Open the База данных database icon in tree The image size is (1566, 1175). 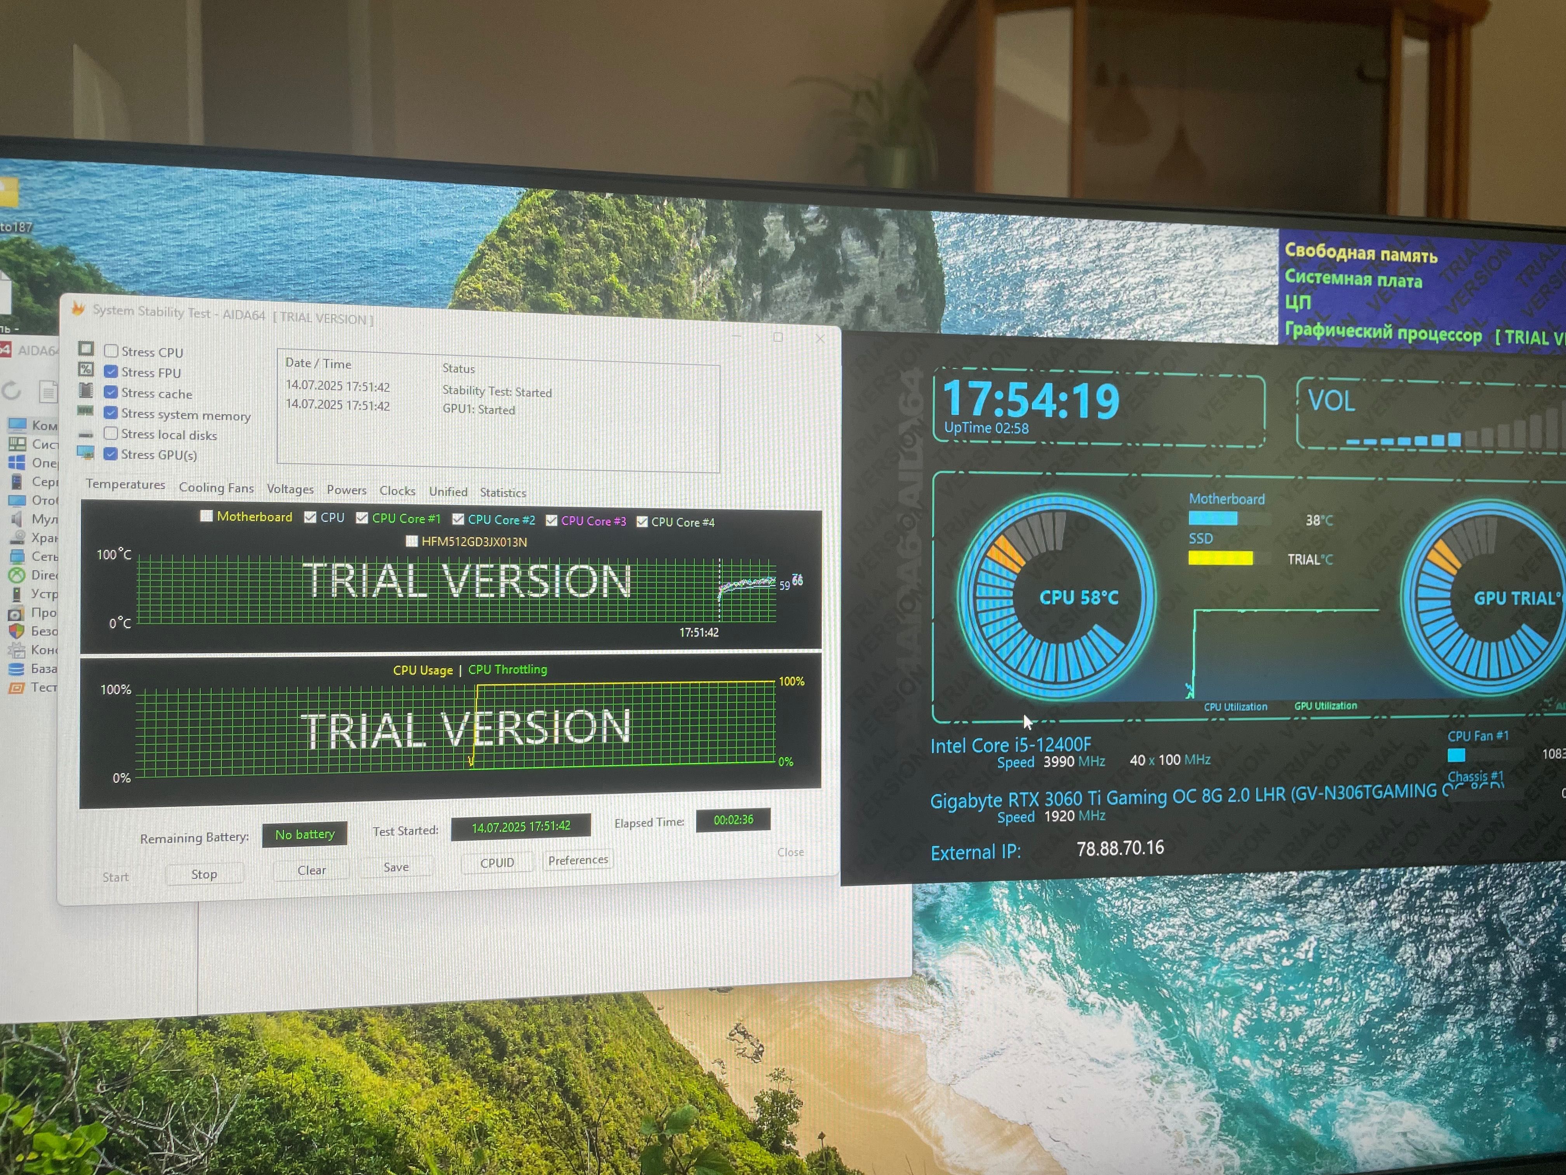pyautogui.click(x=17, y=669)
